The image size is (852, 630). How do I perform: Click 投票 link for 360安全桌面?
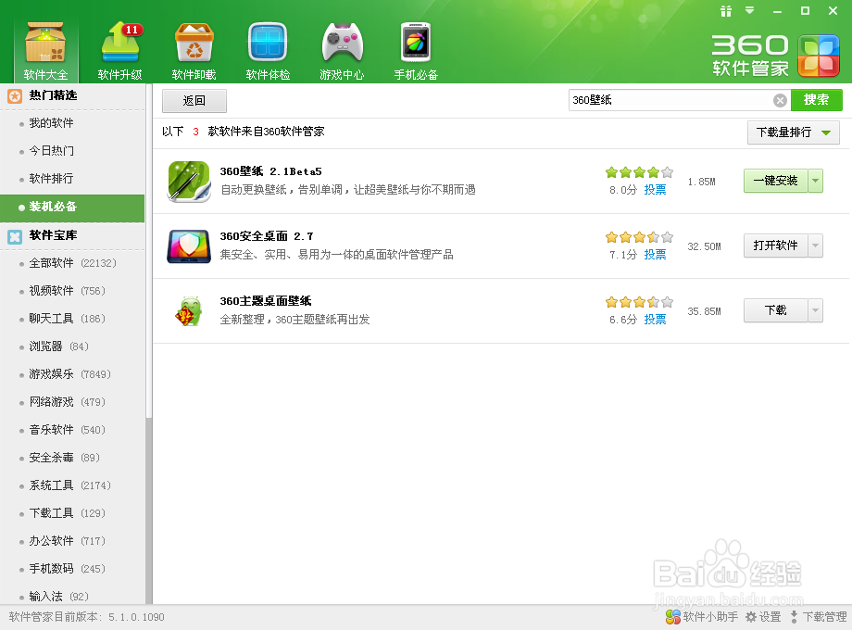coord(655,255)
